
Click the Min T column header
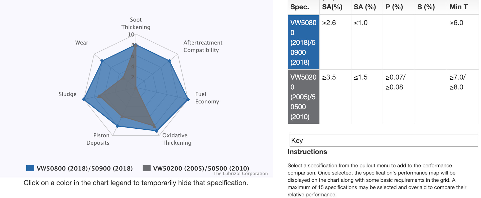pyautogui.click(x=458, y=7)
